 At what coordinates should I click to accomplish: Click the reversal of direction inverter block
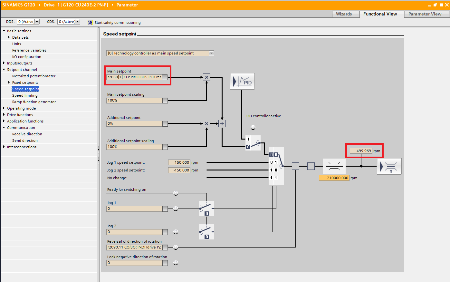[295, 166]
